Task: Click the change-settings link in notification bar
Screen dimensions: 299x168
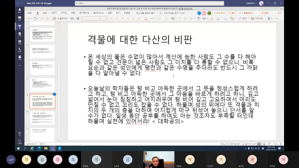Action: pos(185,8)
